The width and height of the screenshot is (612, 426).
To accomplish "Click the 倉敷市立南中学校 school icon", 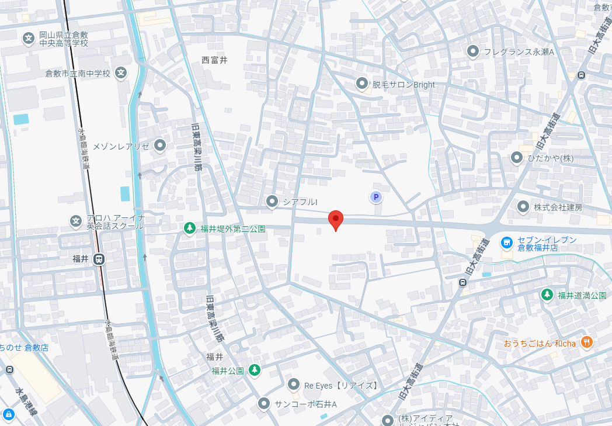I will coord(121,73).
